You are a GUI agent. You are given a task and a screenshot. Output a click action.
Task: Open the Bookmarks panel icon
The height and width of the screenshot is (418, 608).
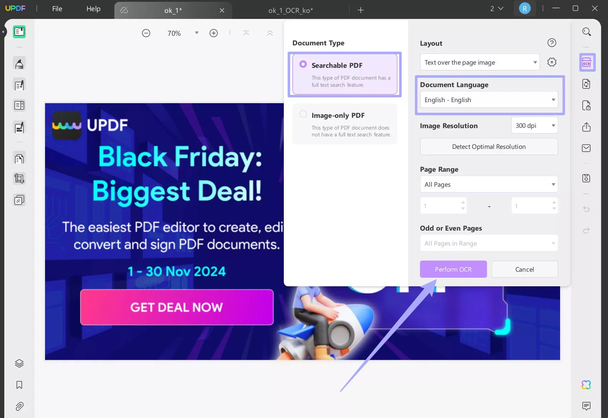(x=19, y=385)
